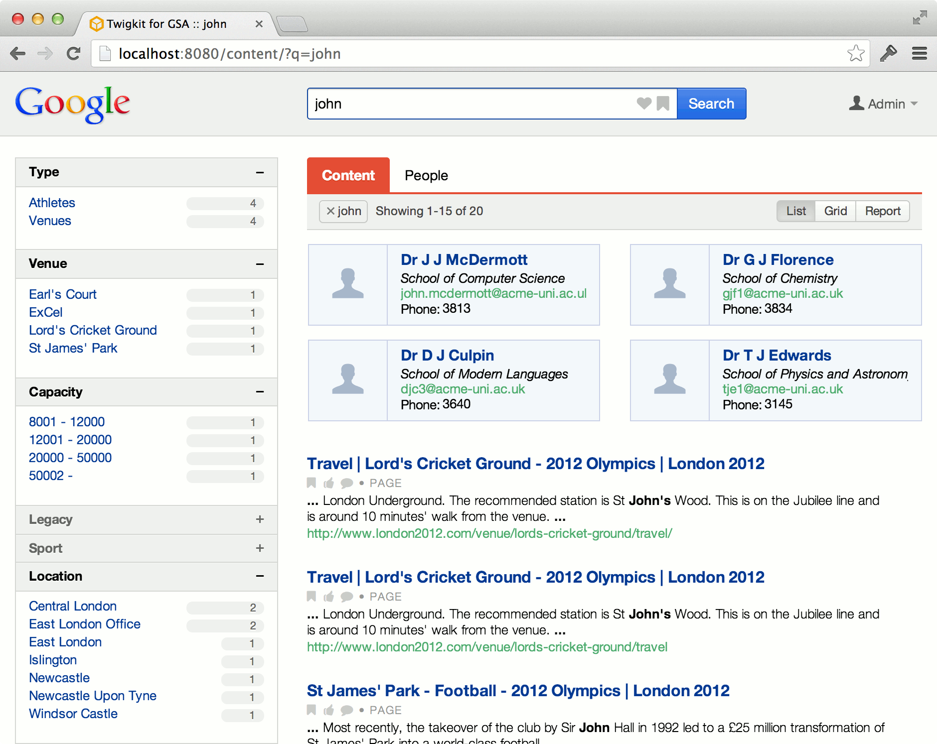The height and width of the screenshot is (744, 937).
Task: Collapse the Capacity facet panel
Action: [x=260, y=392]
